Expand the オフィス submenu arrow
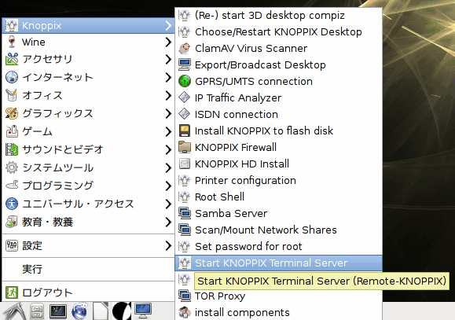The width and height of the screenshot is (455, 320). [x=168, y=95]
